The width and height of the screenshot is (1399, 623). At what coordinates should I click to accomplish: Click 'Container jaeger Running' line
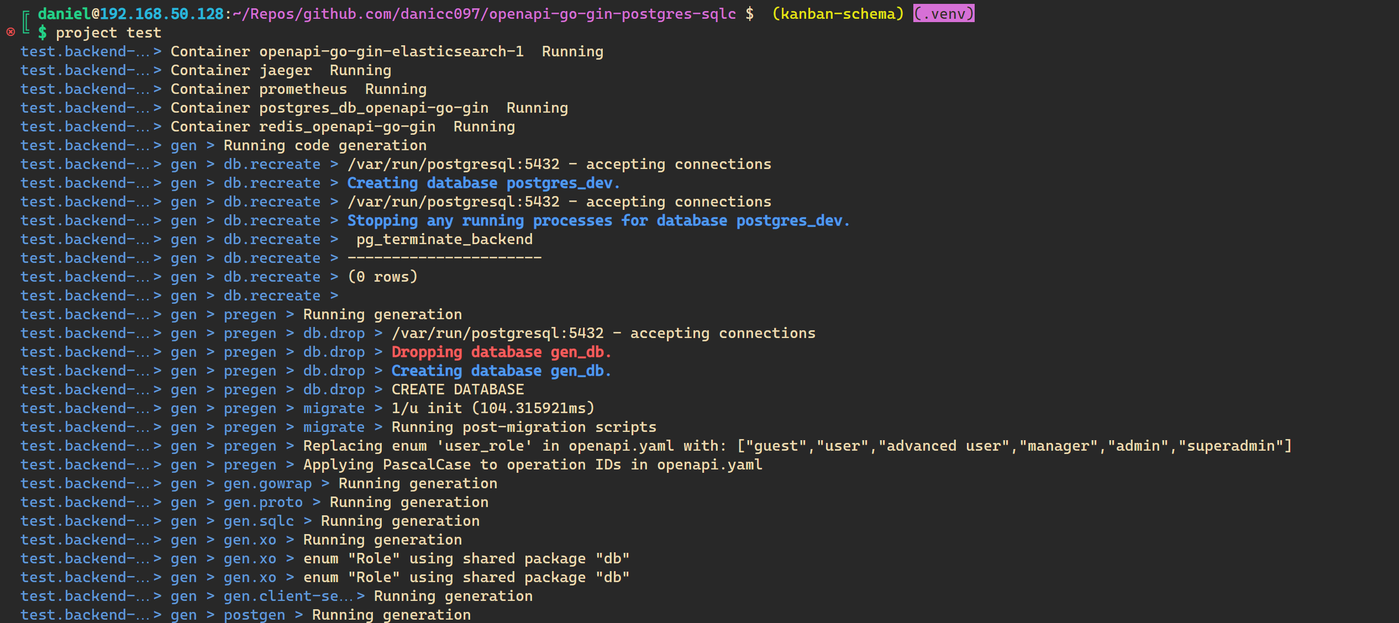(x=281, y=70)
